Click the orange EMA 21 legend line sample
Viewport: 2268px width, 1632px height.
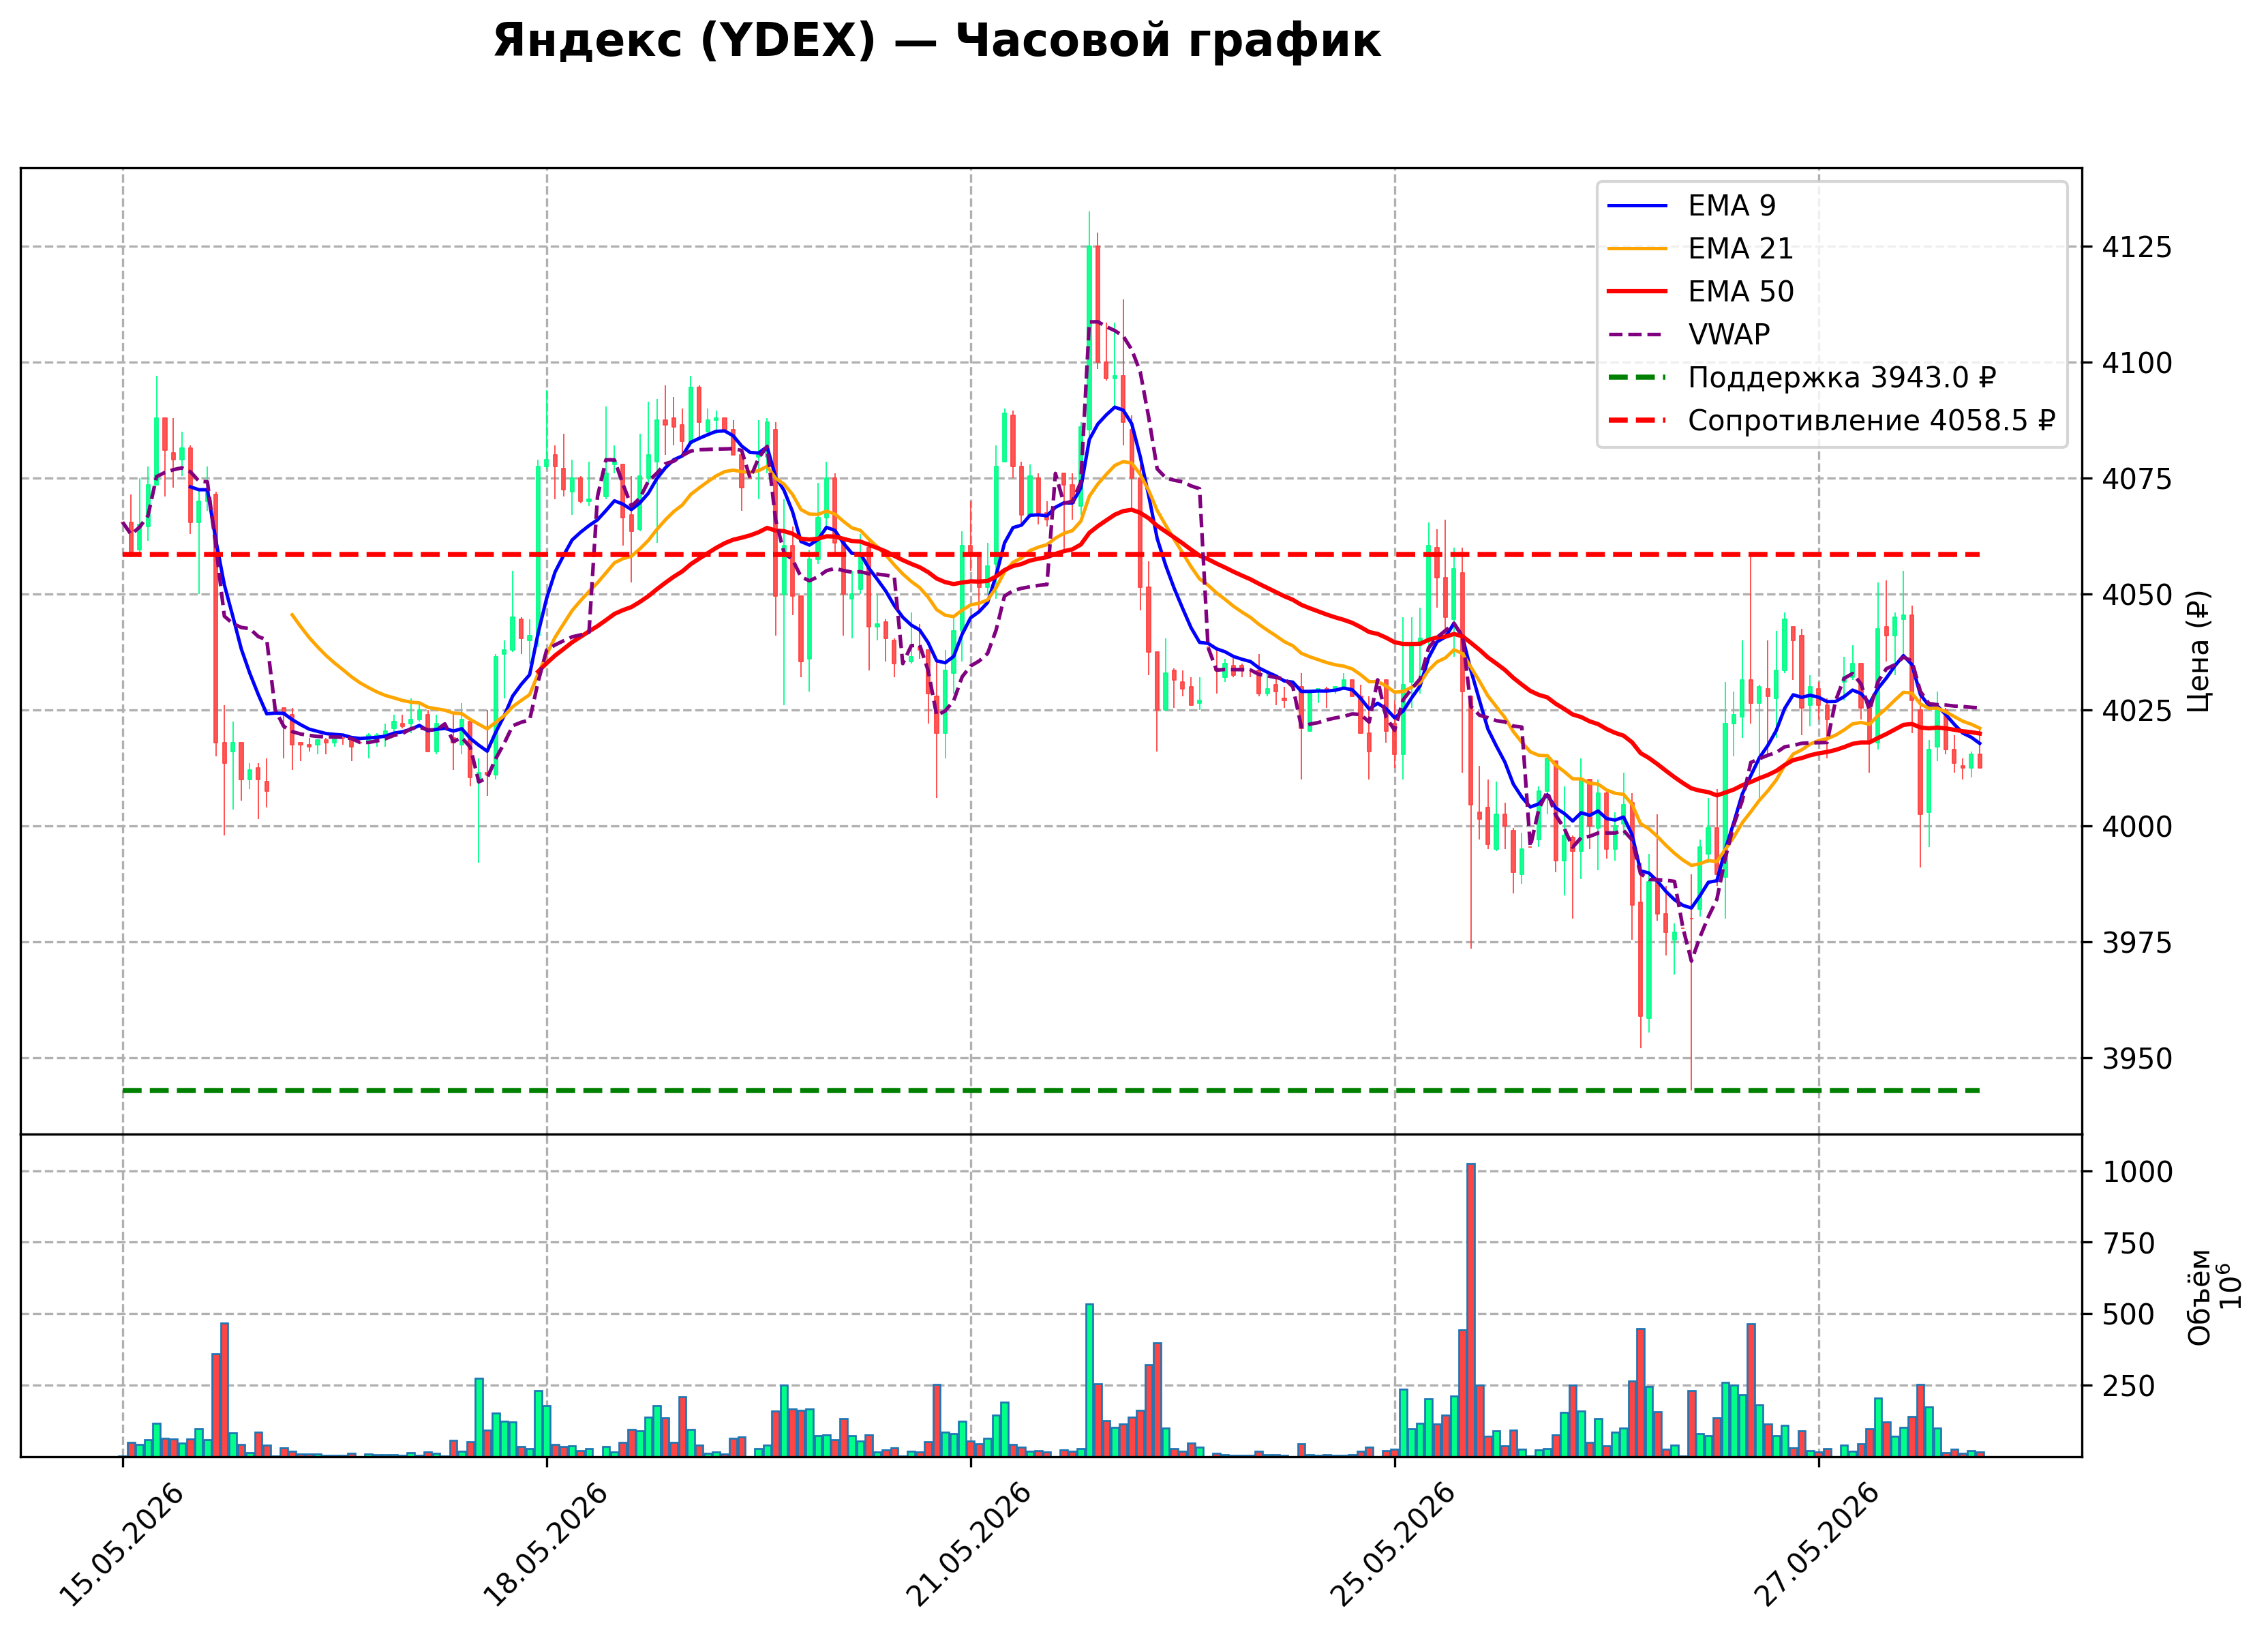click(1637, 249)
